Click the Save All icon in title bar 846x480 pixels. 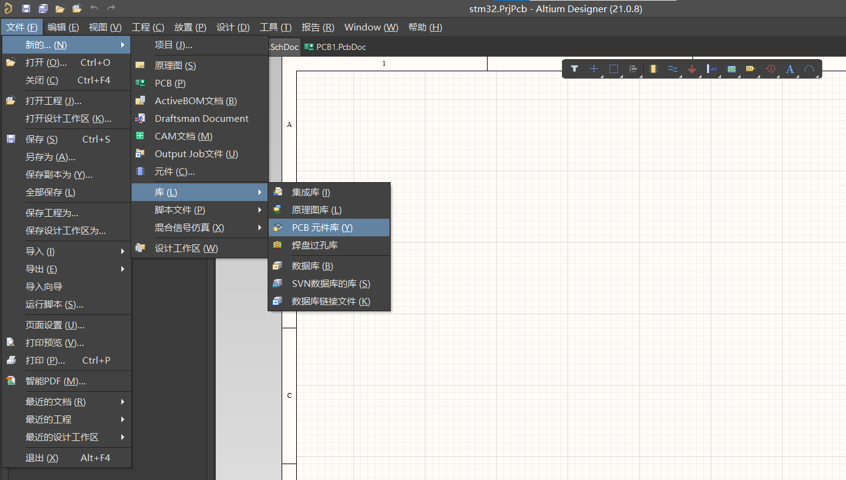click(x=43, y=9)
